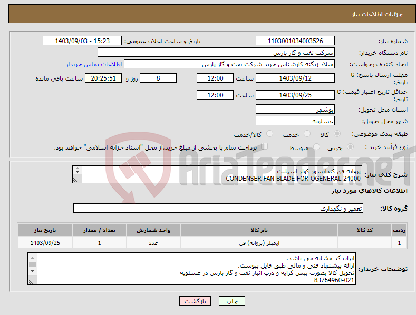The width and height of the screenshot is (416, 315).
Task: Select the کالا radio button
Action: [337, 134]
